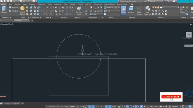Open the Visualize ribbon tab
The width and height of the screenshot is (193, 108).
pos(32,4)
